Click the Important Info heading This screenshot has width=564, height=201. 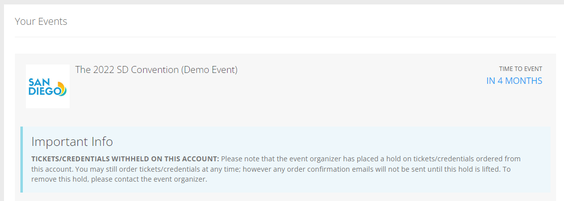coord(72,141)
